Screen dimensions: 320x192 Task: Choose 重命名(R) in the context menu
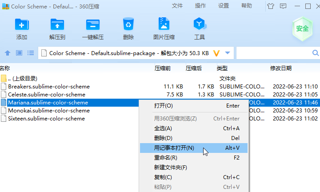pos(194,158)
